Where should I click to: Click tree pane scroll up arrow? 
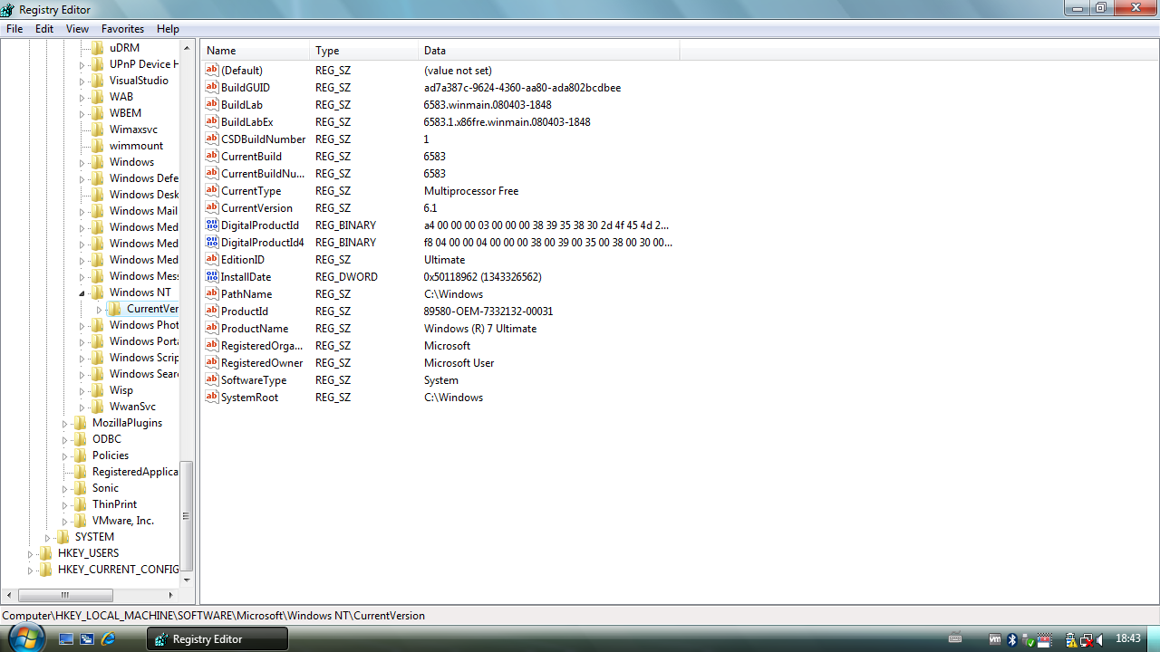coord(187,47)
